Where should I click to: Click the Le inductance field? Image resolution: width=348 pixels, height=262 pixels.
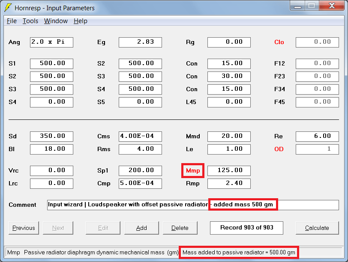[229, 149]
